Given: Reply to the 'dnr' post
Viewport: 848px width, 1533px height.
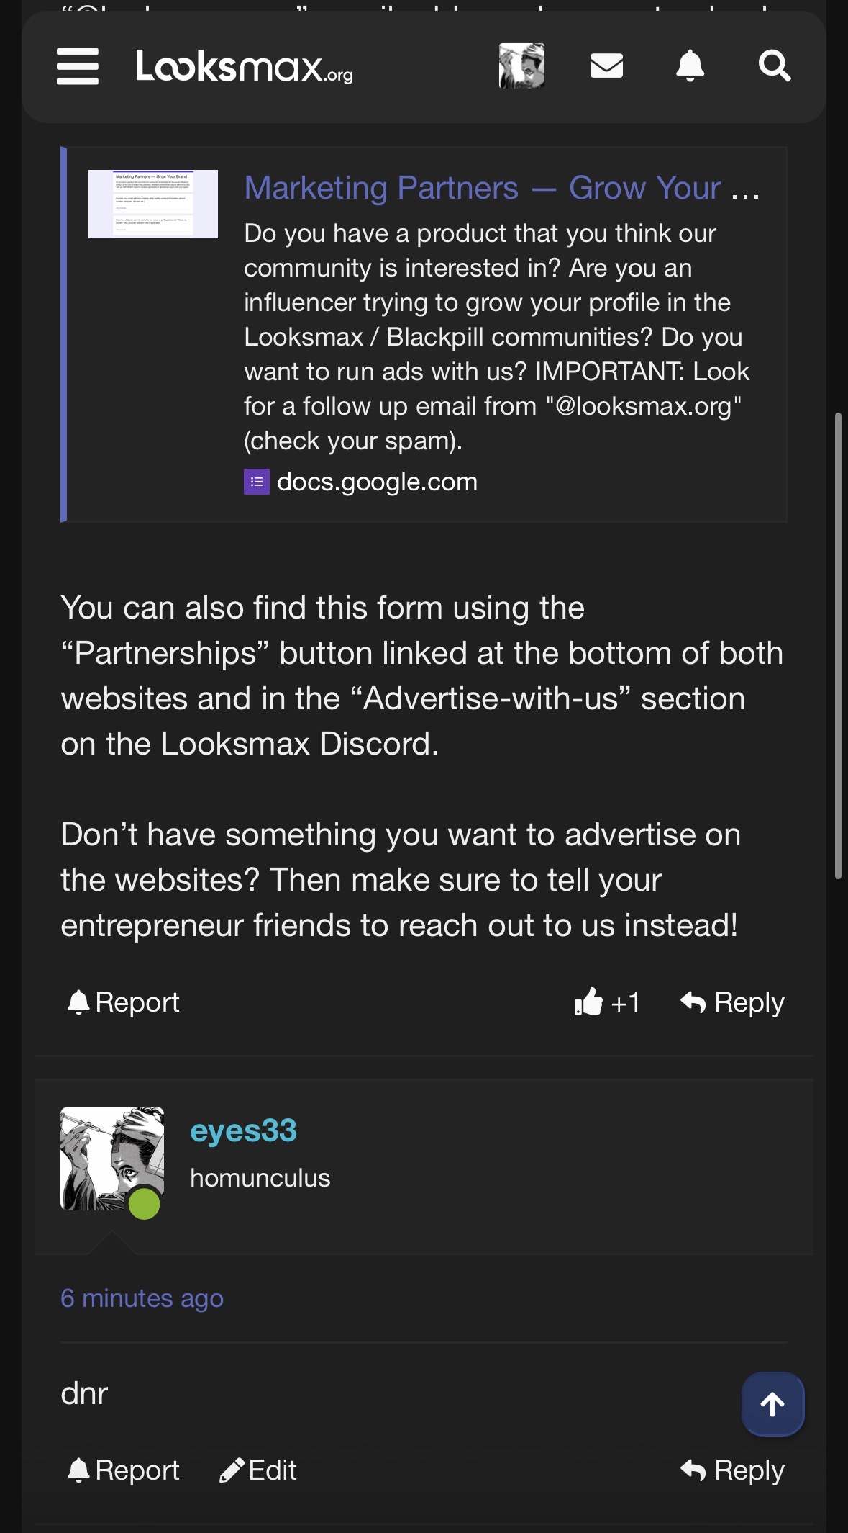Looking at the screenshot, I should (732, 1470).
